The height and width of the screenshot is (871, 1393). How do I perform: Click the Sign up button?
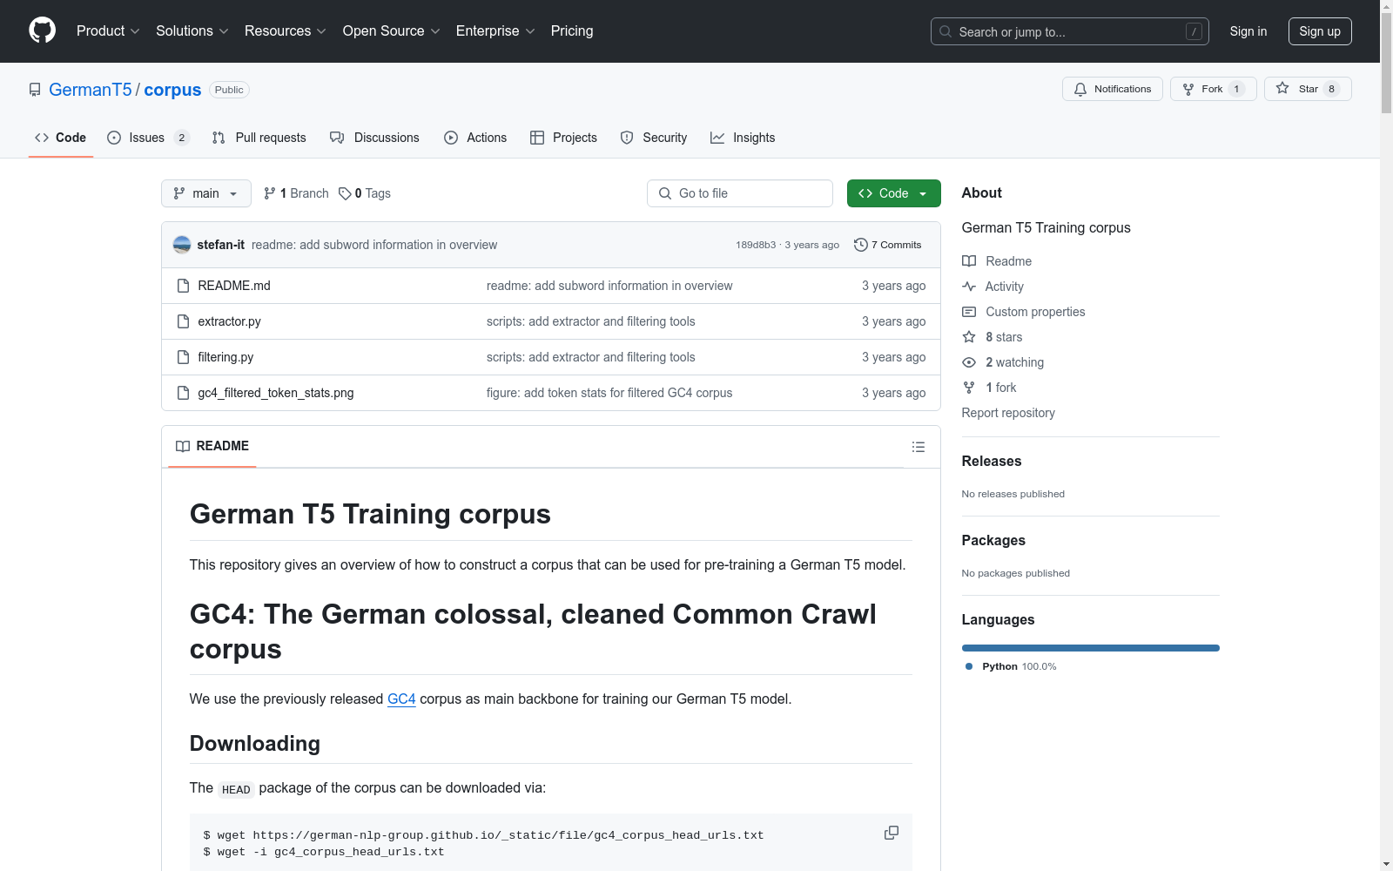pos(1320,31)
